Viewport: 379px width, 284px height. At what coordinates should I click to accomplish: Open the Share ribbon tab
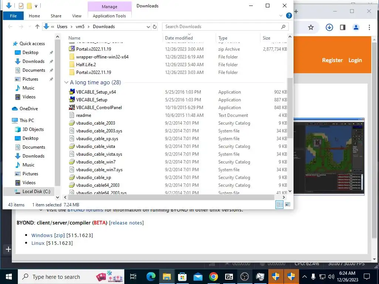point(56,16)
